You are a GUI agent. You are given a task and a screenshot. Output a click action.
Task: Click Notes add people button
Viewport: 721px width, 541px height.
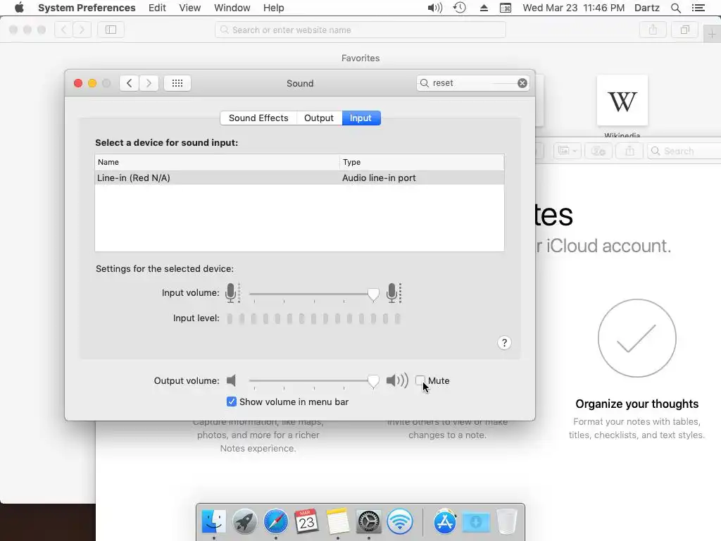click(598, 151)
